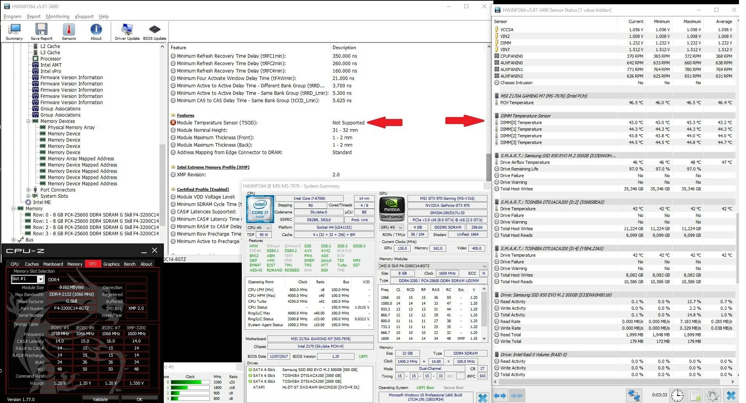Click the About info icon in HWiNFO64
Screen dimensions: 746x403
coord(96,30)
